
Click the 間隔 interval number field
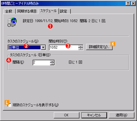(41, 63)
